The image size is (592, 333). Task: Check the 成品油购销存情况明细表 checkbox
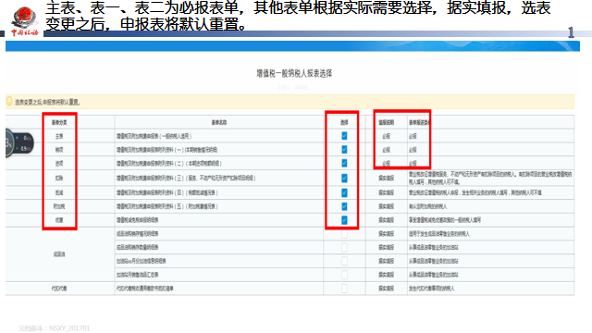coord(344,234)
